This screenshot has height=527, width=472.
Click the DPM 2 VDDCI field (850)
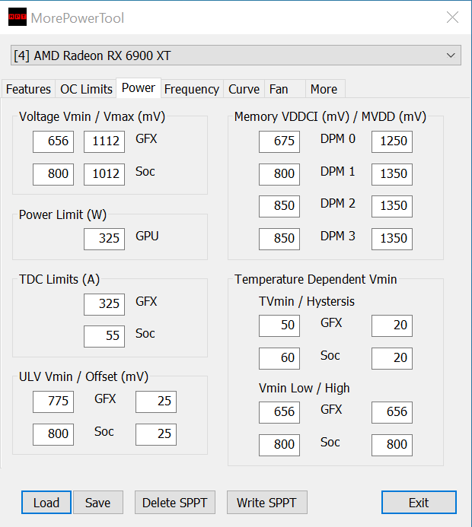(279, 206)
